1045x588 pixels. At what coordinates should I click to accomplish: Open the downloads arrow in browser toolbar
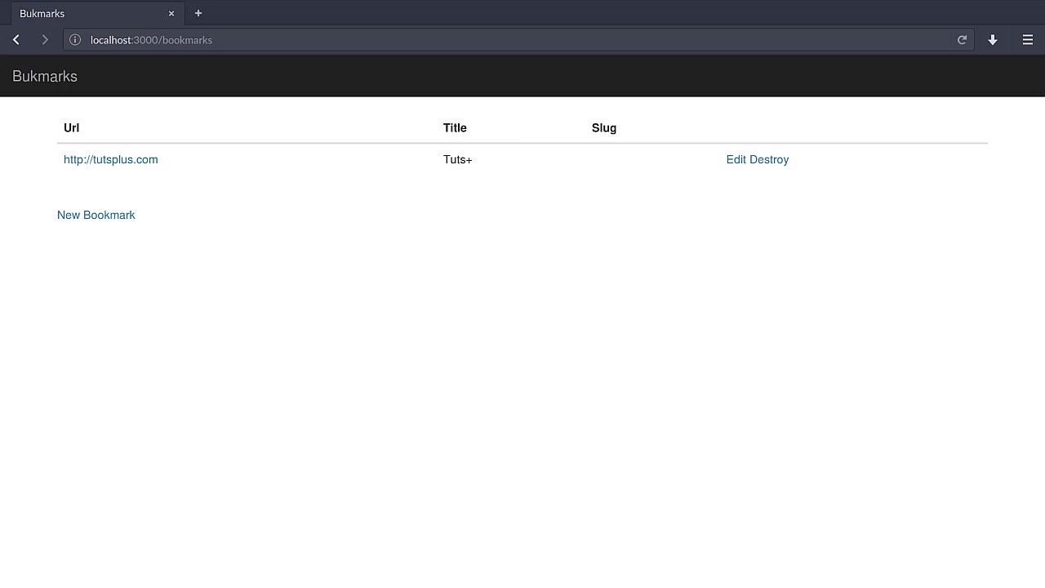coord(993,39)
